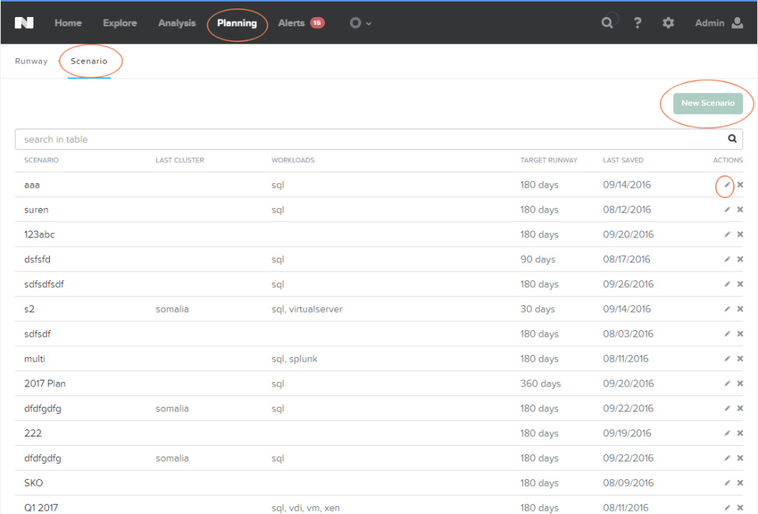758x514 pixels.
Task: Edit the aaa scenario with pencil icon
Action: pyautogui.click(x=727, y=185)
